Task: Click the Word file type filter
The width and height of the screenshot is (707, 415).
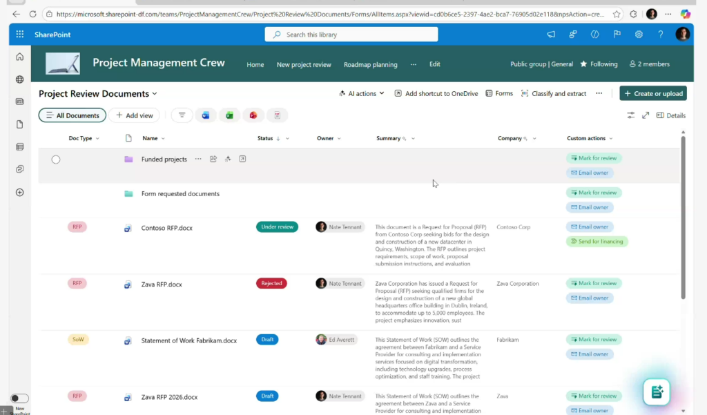Action: tap(205, 115)
